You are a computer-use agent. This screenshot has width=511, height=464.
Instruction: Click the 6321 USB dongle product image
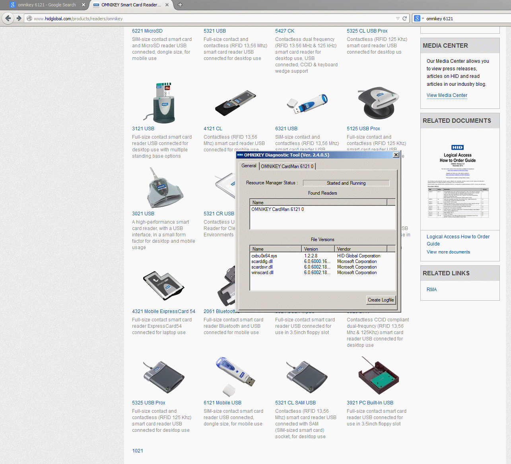[307, 104]
